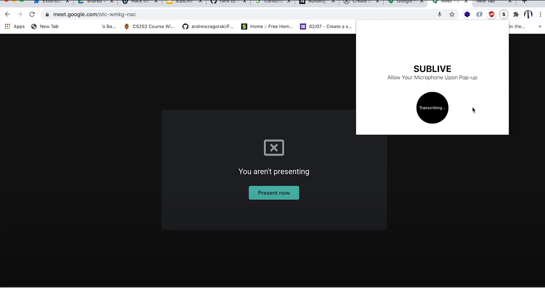Image resolution: width=545 pixels, height=288 pixels.
Task: Expand the bookmarks overflow chevron
Action: point(540,27)
